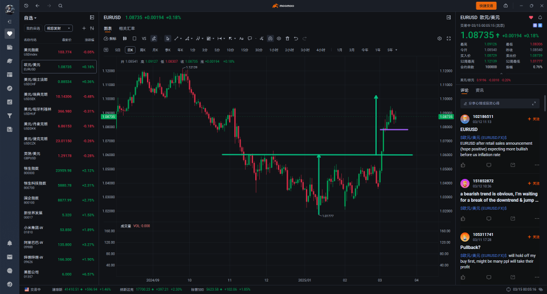The width and height of the screenshot is (547, 294).
Task: Select the 15分 timeframe
Action: coord(244,50)
